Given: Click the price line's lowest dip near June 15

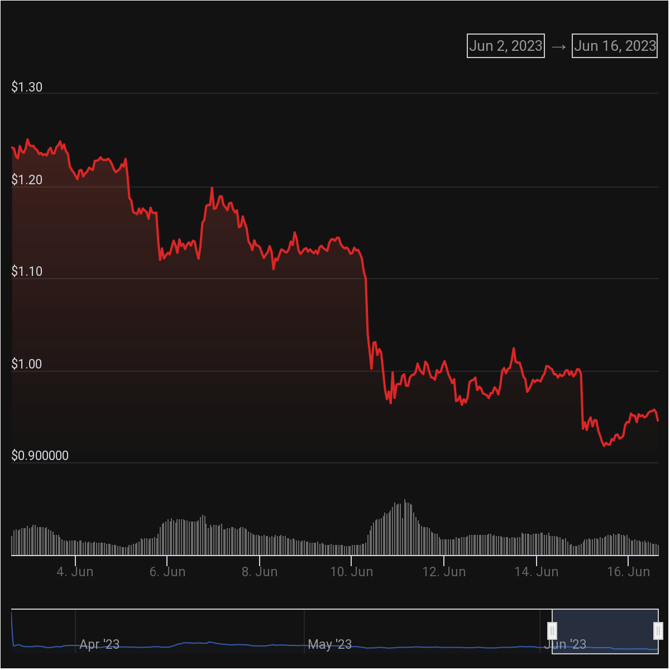Looking at the screenshot, I should [605, 446].
